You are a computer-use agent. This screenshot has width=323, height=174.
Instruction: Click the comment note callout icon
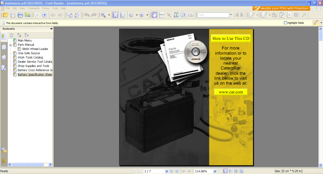pyautogui.click(x=297, y=15)
